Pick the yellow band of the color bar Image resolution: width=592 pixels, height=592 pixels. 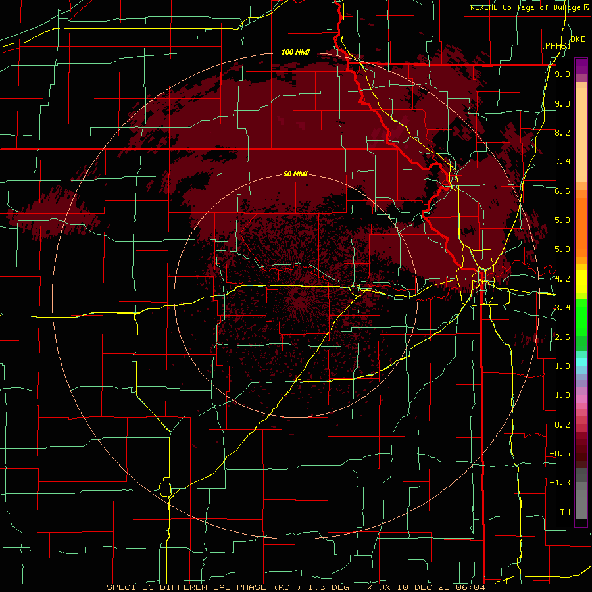pyautogui.click(x=581, y=282)
